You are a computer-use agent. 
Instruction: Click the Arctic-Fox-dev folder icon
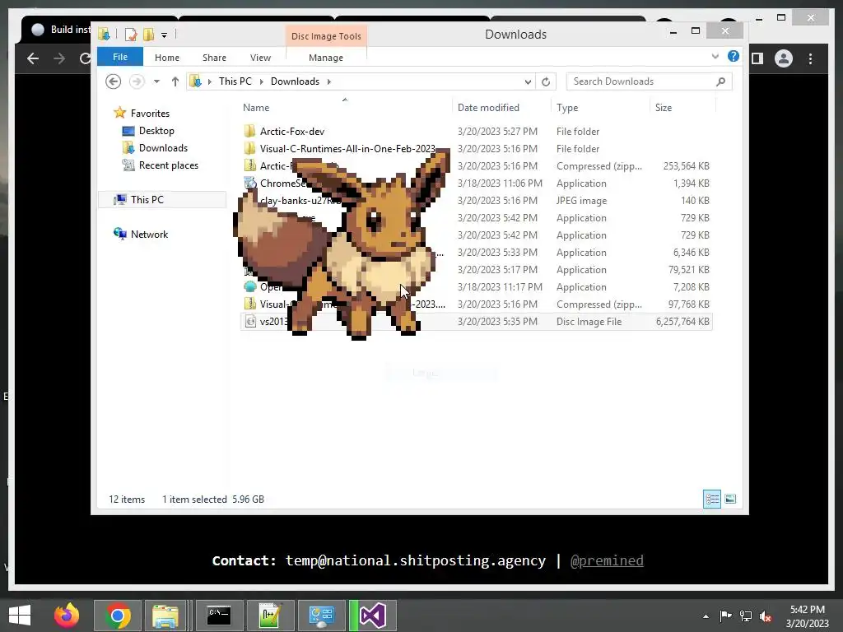(249, 131)
